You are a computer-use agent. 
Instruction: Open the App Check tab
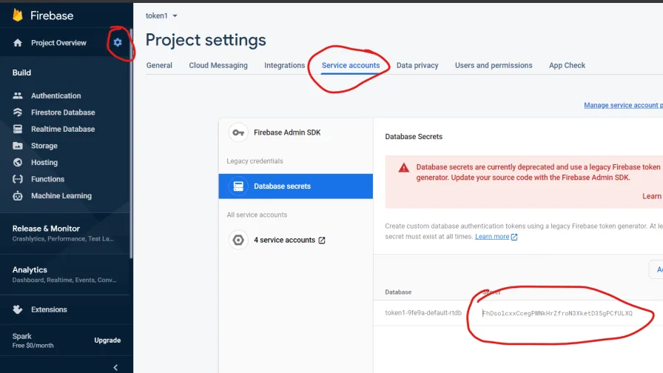pos(567,66)
